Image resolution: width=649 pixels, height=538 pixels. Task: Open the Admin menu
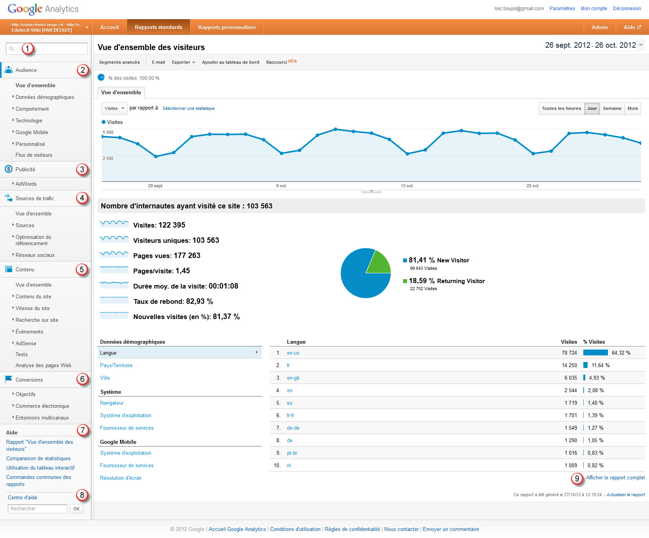[x=599, y=27]
